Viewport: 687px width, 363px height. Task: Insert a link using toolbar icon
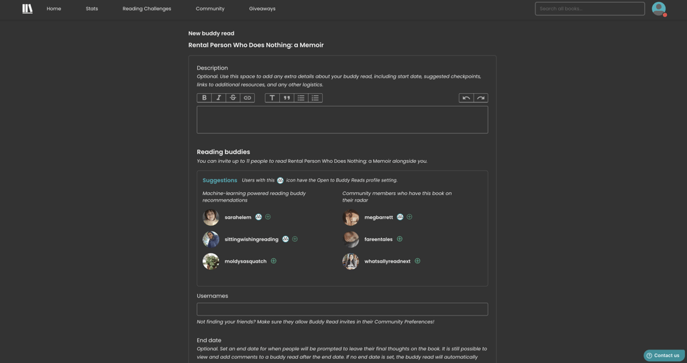click(247, 98)
